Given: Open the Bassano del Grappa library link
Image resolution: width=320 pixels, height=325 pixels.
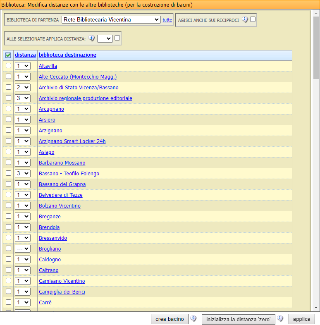Looking at the screenshot, I should click(x=62, y=184).
